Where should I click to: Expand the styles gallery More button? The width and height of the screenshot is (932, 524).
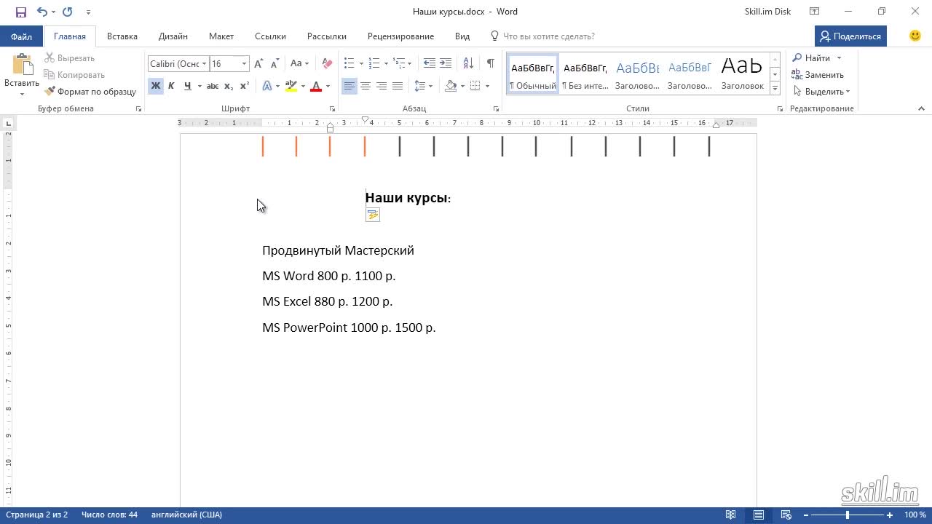pyautogui.click(x=775, y=88)
